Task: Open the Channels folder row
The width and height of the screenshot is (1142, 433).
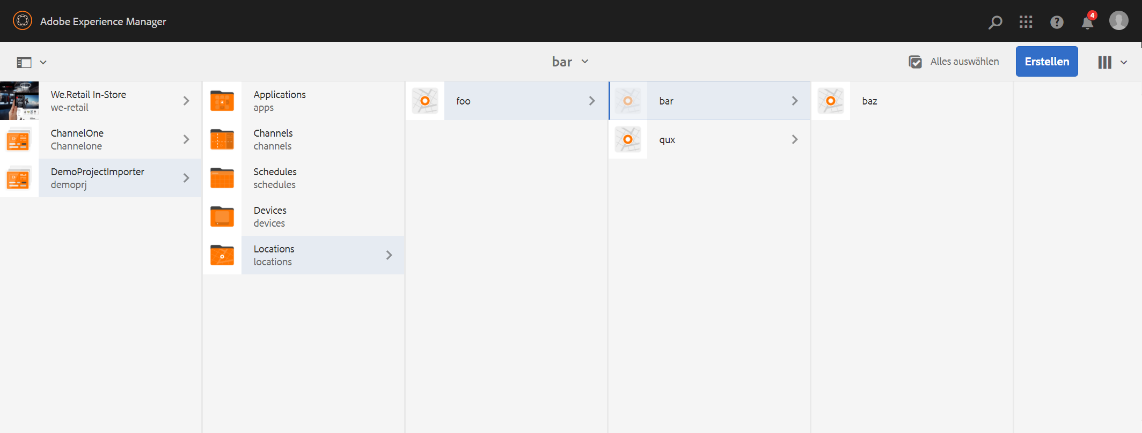Action: (x=304, y=139)
